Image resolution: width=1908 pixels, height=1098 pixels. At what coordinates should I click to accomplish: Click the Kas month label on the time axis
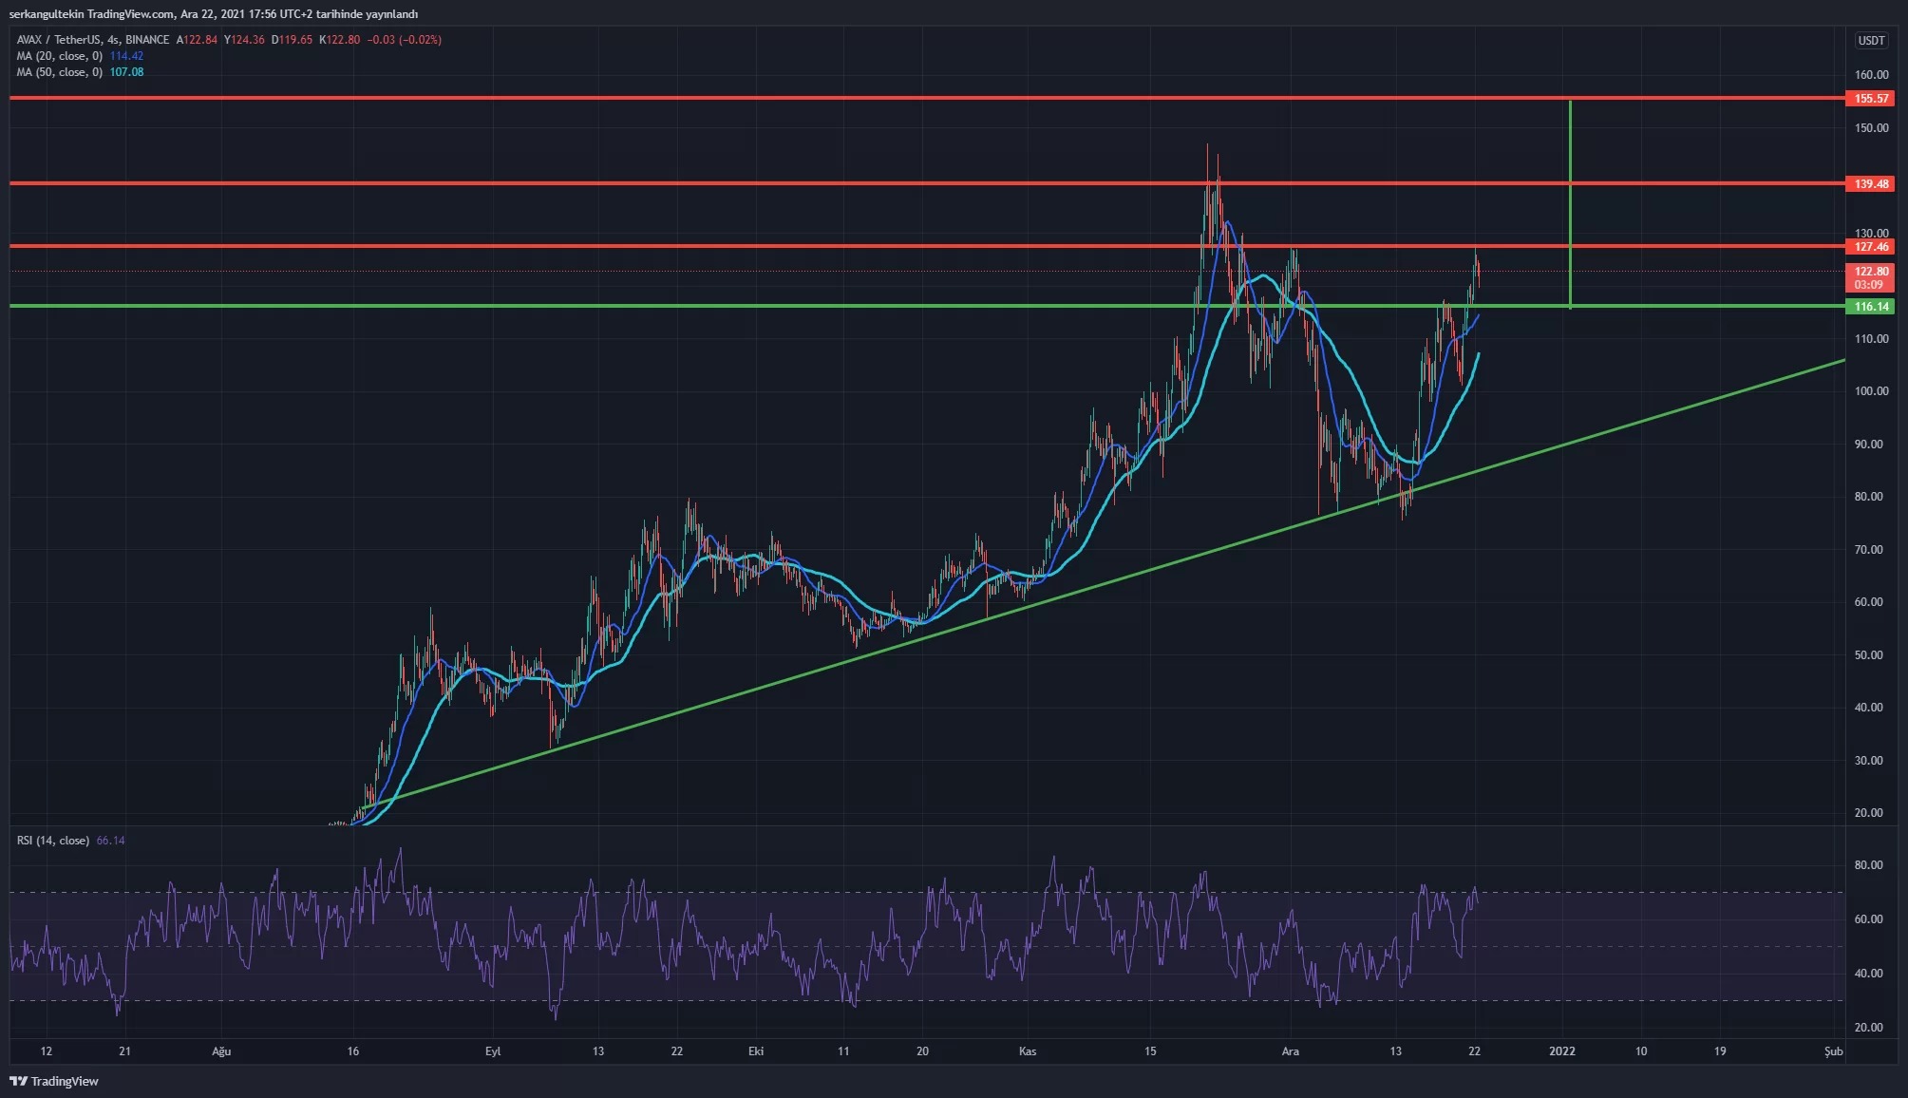pyautogui.click(x=1027, y=1051)
